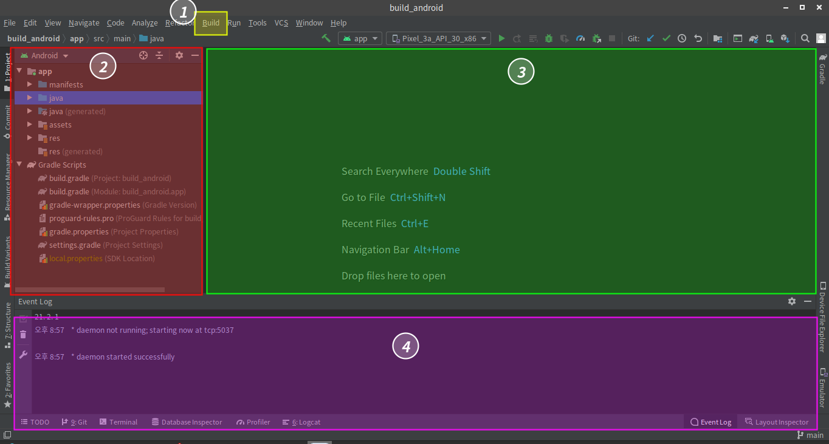Viewport: 829px width, 444px height.
Task: Sync Project with Gradle Files elephant icon
Action: tap(754, 38)
